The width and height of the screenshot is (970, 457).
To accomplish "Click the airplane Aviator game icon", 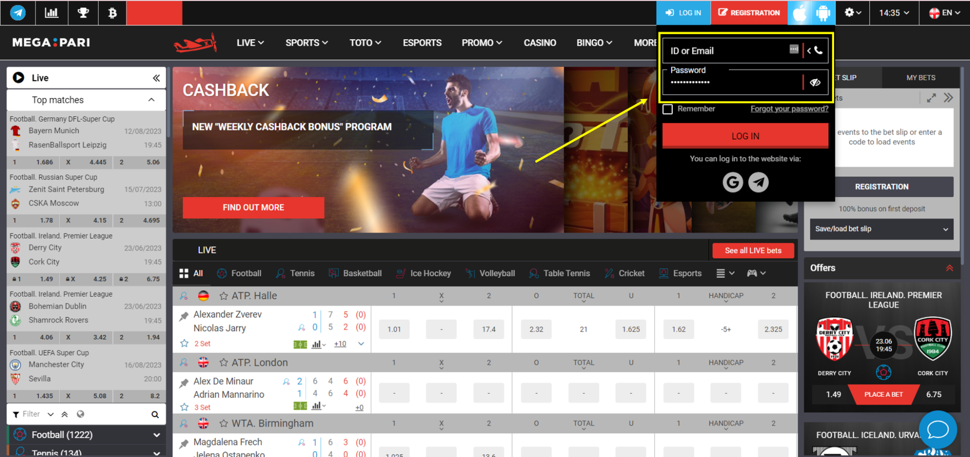I will [x=195, y=43].
